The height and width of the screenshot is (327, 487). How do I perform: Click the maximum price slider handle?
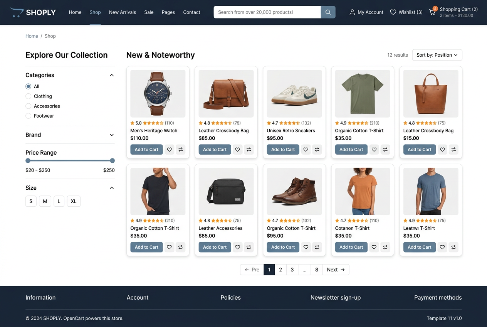pos(112,161)
